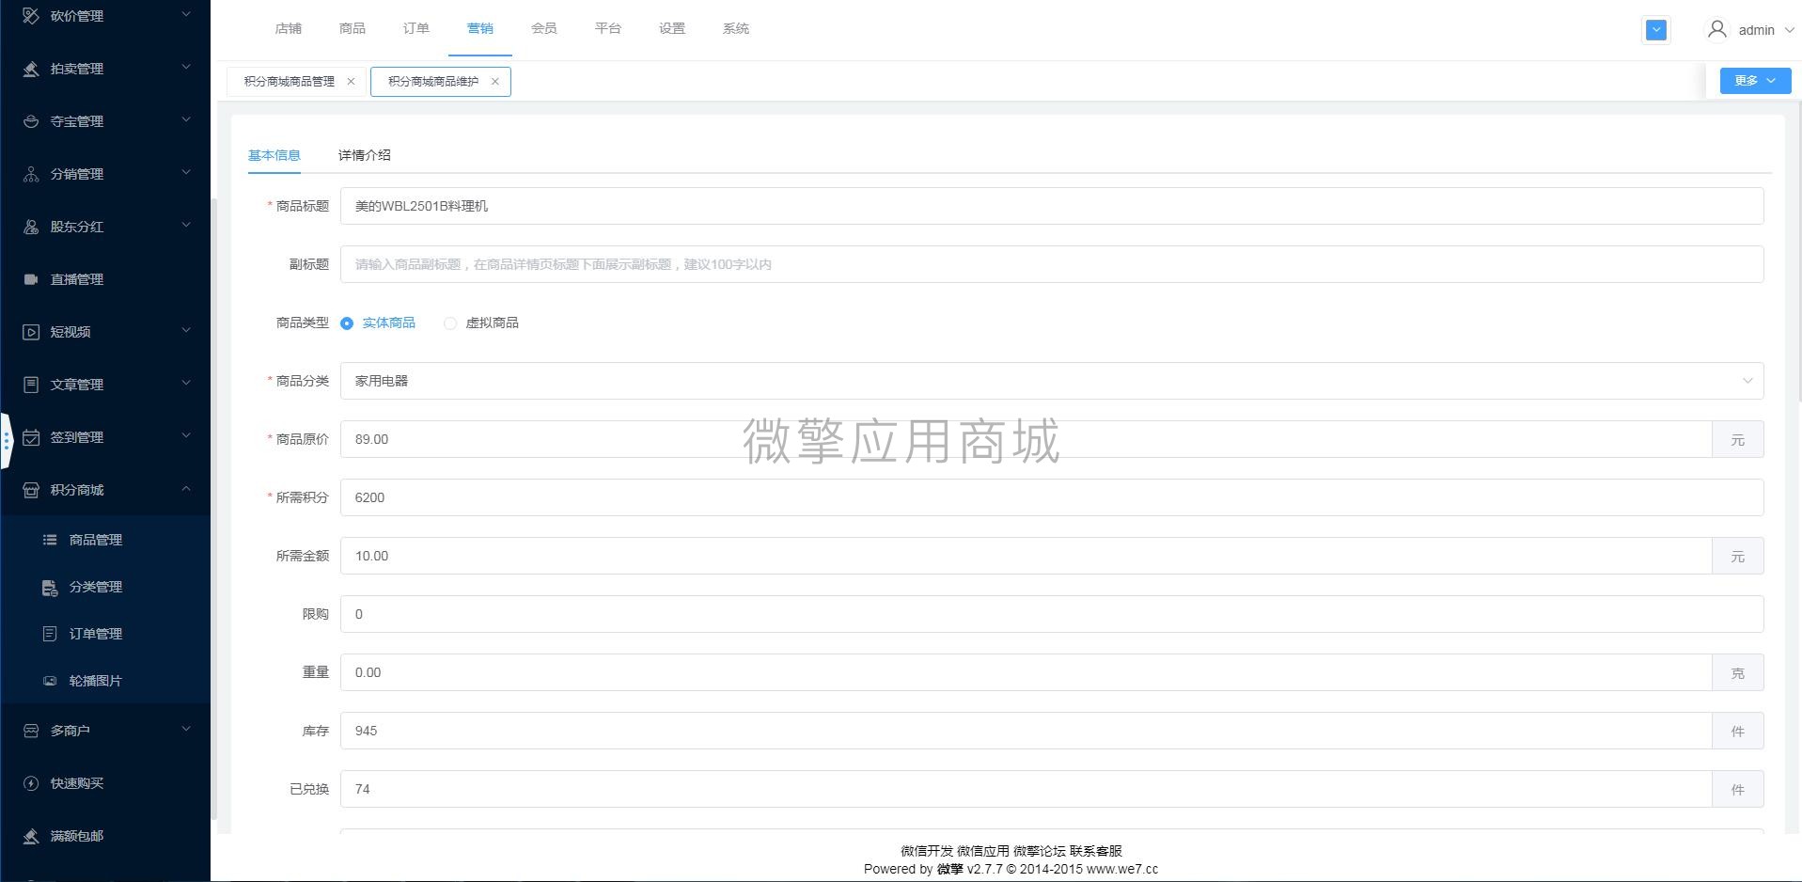The height and width of the screenshot is (882, 1802).
Task: Click the admin user avatar icon
Action: [x=1717, y=30]
